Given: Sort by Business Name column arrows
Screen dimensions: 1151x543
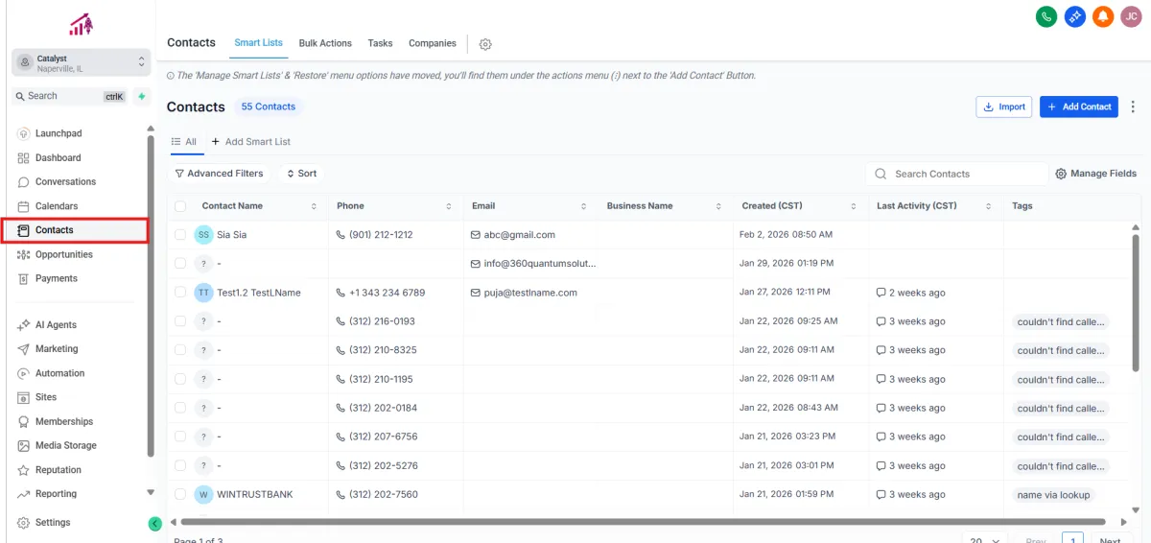Looking at the screenshot, I should [719, 206].
